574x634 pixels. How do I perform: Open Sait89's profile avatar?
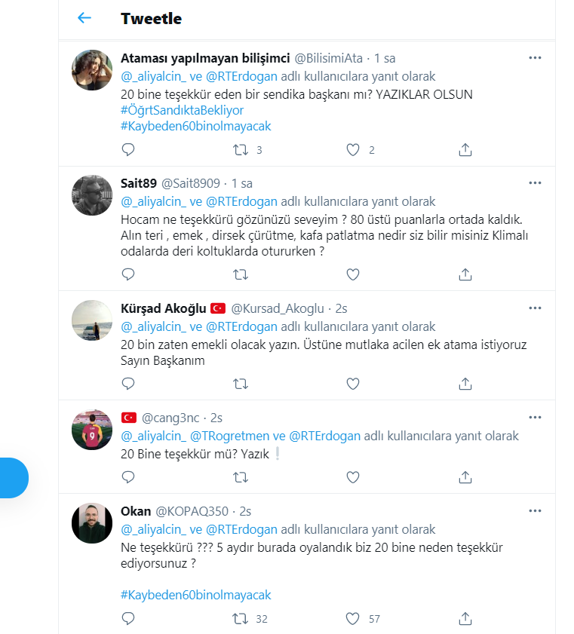coord(92,195)
